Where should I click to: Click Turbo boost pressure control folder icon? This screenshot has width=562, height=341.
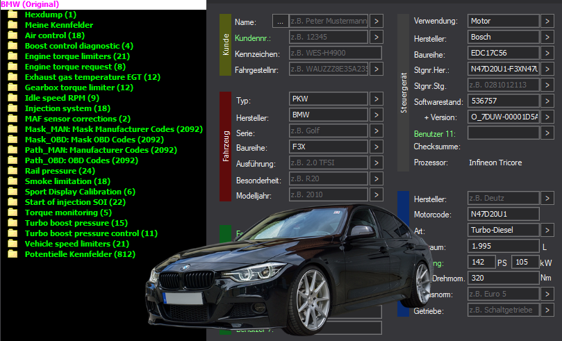pos(13,233)
